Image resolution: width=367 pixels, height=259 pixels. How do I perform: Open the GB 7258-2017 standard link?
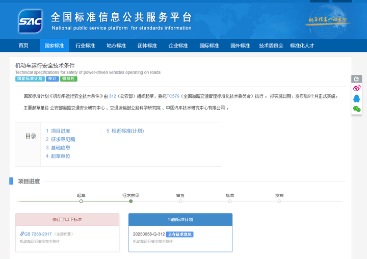(x=38, y=234)
